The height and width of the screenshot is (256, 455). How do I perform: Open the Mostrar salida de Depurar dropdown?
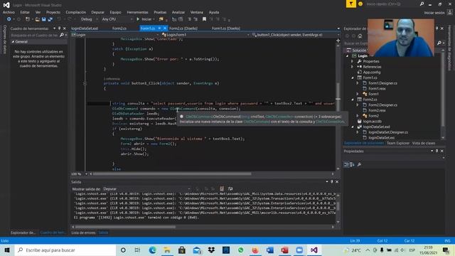click(x=147, y=188)
